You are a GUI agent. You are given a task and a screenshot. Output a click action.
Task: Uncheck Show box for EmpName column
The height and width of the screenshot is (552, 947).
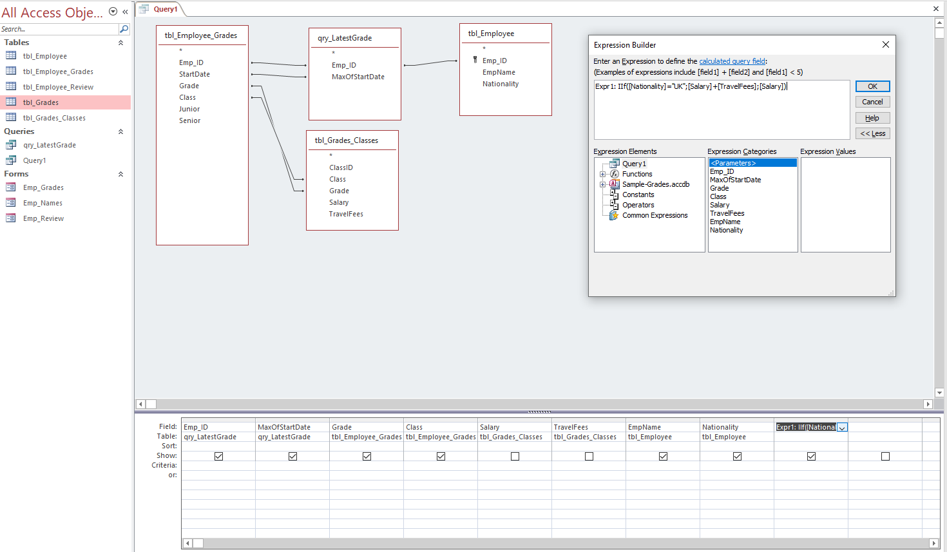tap(664, 456)
